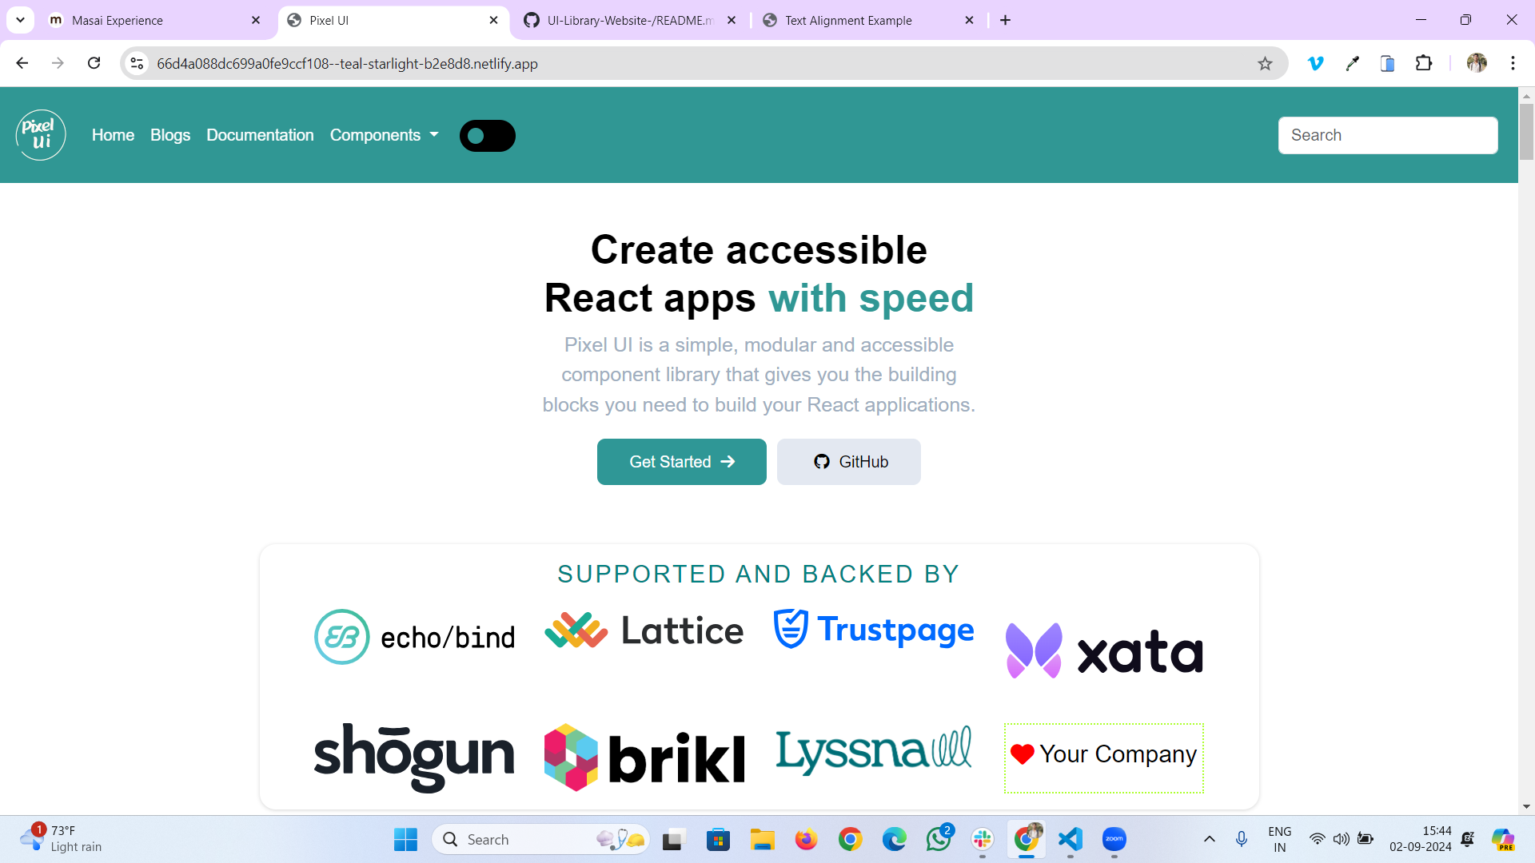
Task: View site information icon in address bar
Action: 138,63
